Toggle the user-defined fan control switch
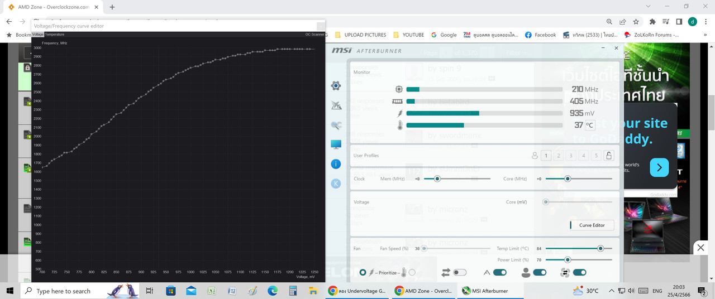This screenshot has height=299, width=715. pos(540,272)
